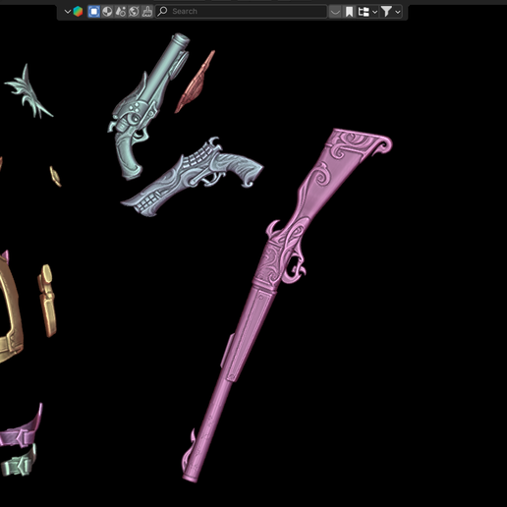Toggle the highlighted square object filter
The height and width of the screenshot is (507, 507).
click(x=94, y=12)
